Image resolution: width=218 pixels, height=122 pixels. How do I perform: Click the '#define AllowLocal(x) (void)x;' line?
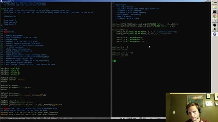pyautogui.click(x=16, y=87)
